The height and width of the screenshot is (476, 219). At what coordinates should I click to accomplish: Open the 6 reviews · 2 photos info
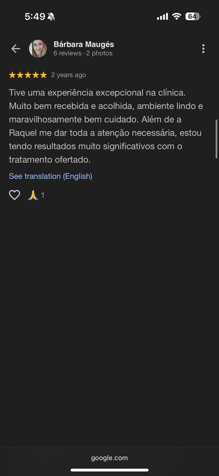83,53
